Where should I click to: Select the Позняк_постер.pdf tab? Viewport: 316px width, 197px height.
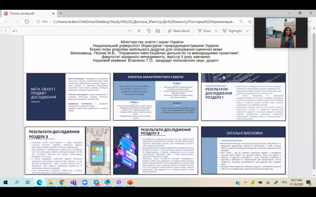[x=28, y=13]
